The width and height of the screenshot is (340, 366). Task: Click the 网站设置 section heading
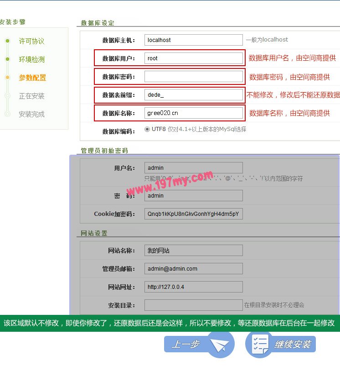click(x=94, y=233)
